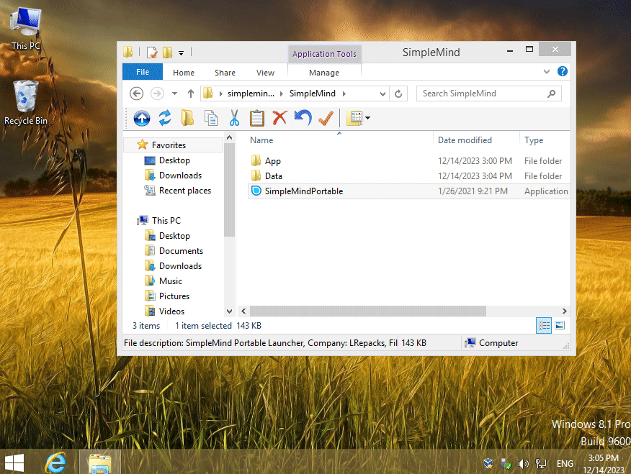This screenshot has height=474, width=631.
Task: Expand the ribbon with the chevron
Action: point(547,71)
